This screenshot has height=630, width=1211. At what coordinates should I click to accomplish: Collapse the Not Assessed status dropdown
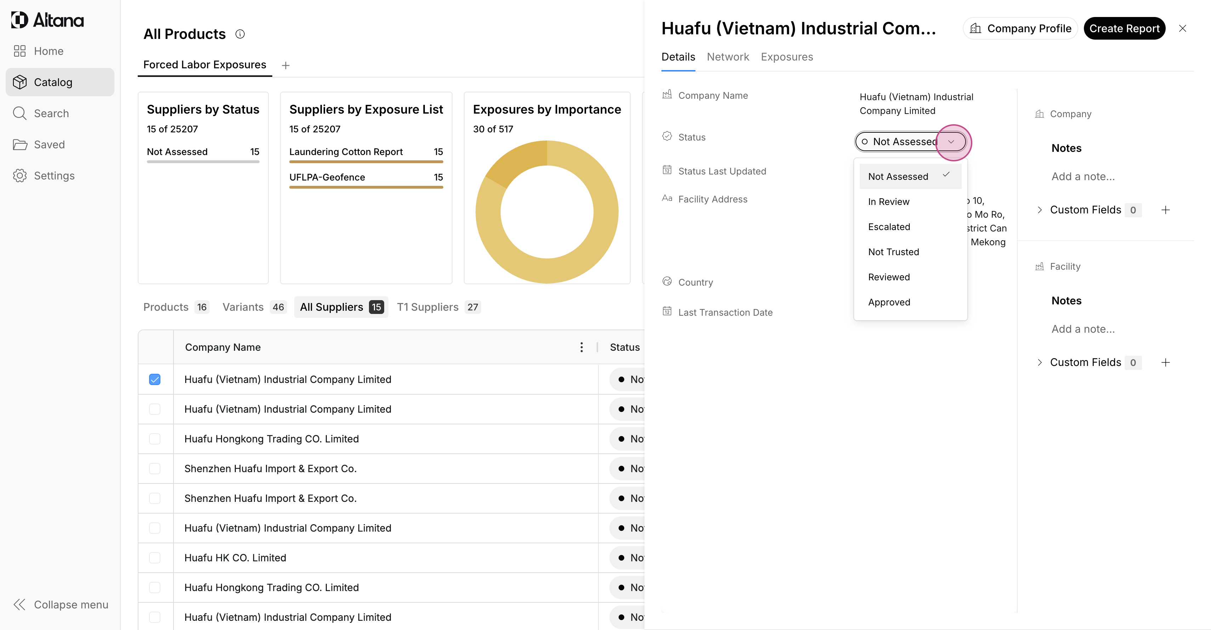(951, 142)
